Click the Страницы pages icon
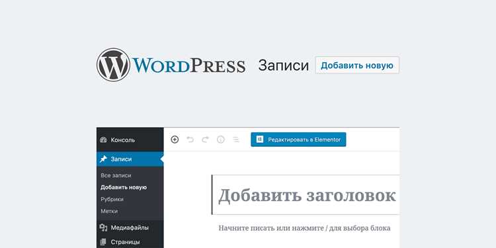This screenshot has height=248, width=496. 103,242
